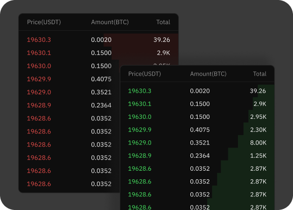This screenshot has width=293, height=210.
Task: Click the Total header in green table
Action: coord(260,74)
